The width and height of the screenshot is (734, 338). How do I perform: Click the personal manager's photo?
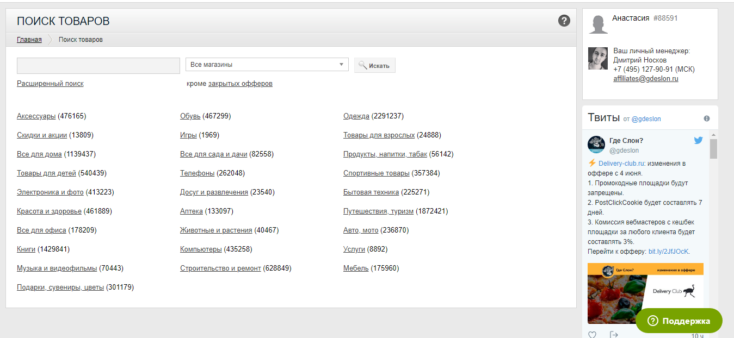(597, 59)
